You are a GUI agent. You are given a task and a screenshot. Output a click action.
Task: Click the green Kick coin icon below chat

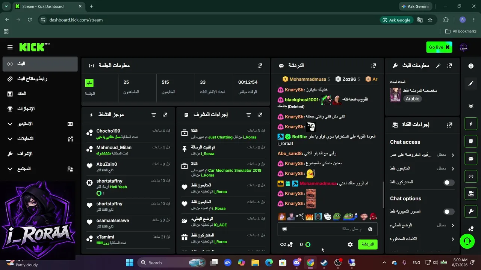tap(308, 244)
